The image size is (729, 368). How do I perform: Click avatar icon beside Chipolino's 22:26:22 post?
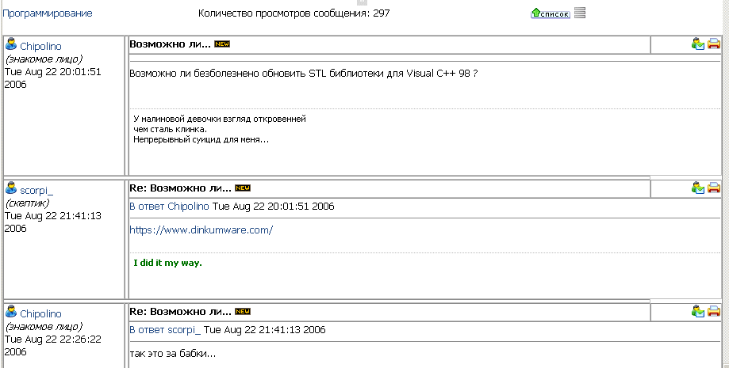point(11,313)
